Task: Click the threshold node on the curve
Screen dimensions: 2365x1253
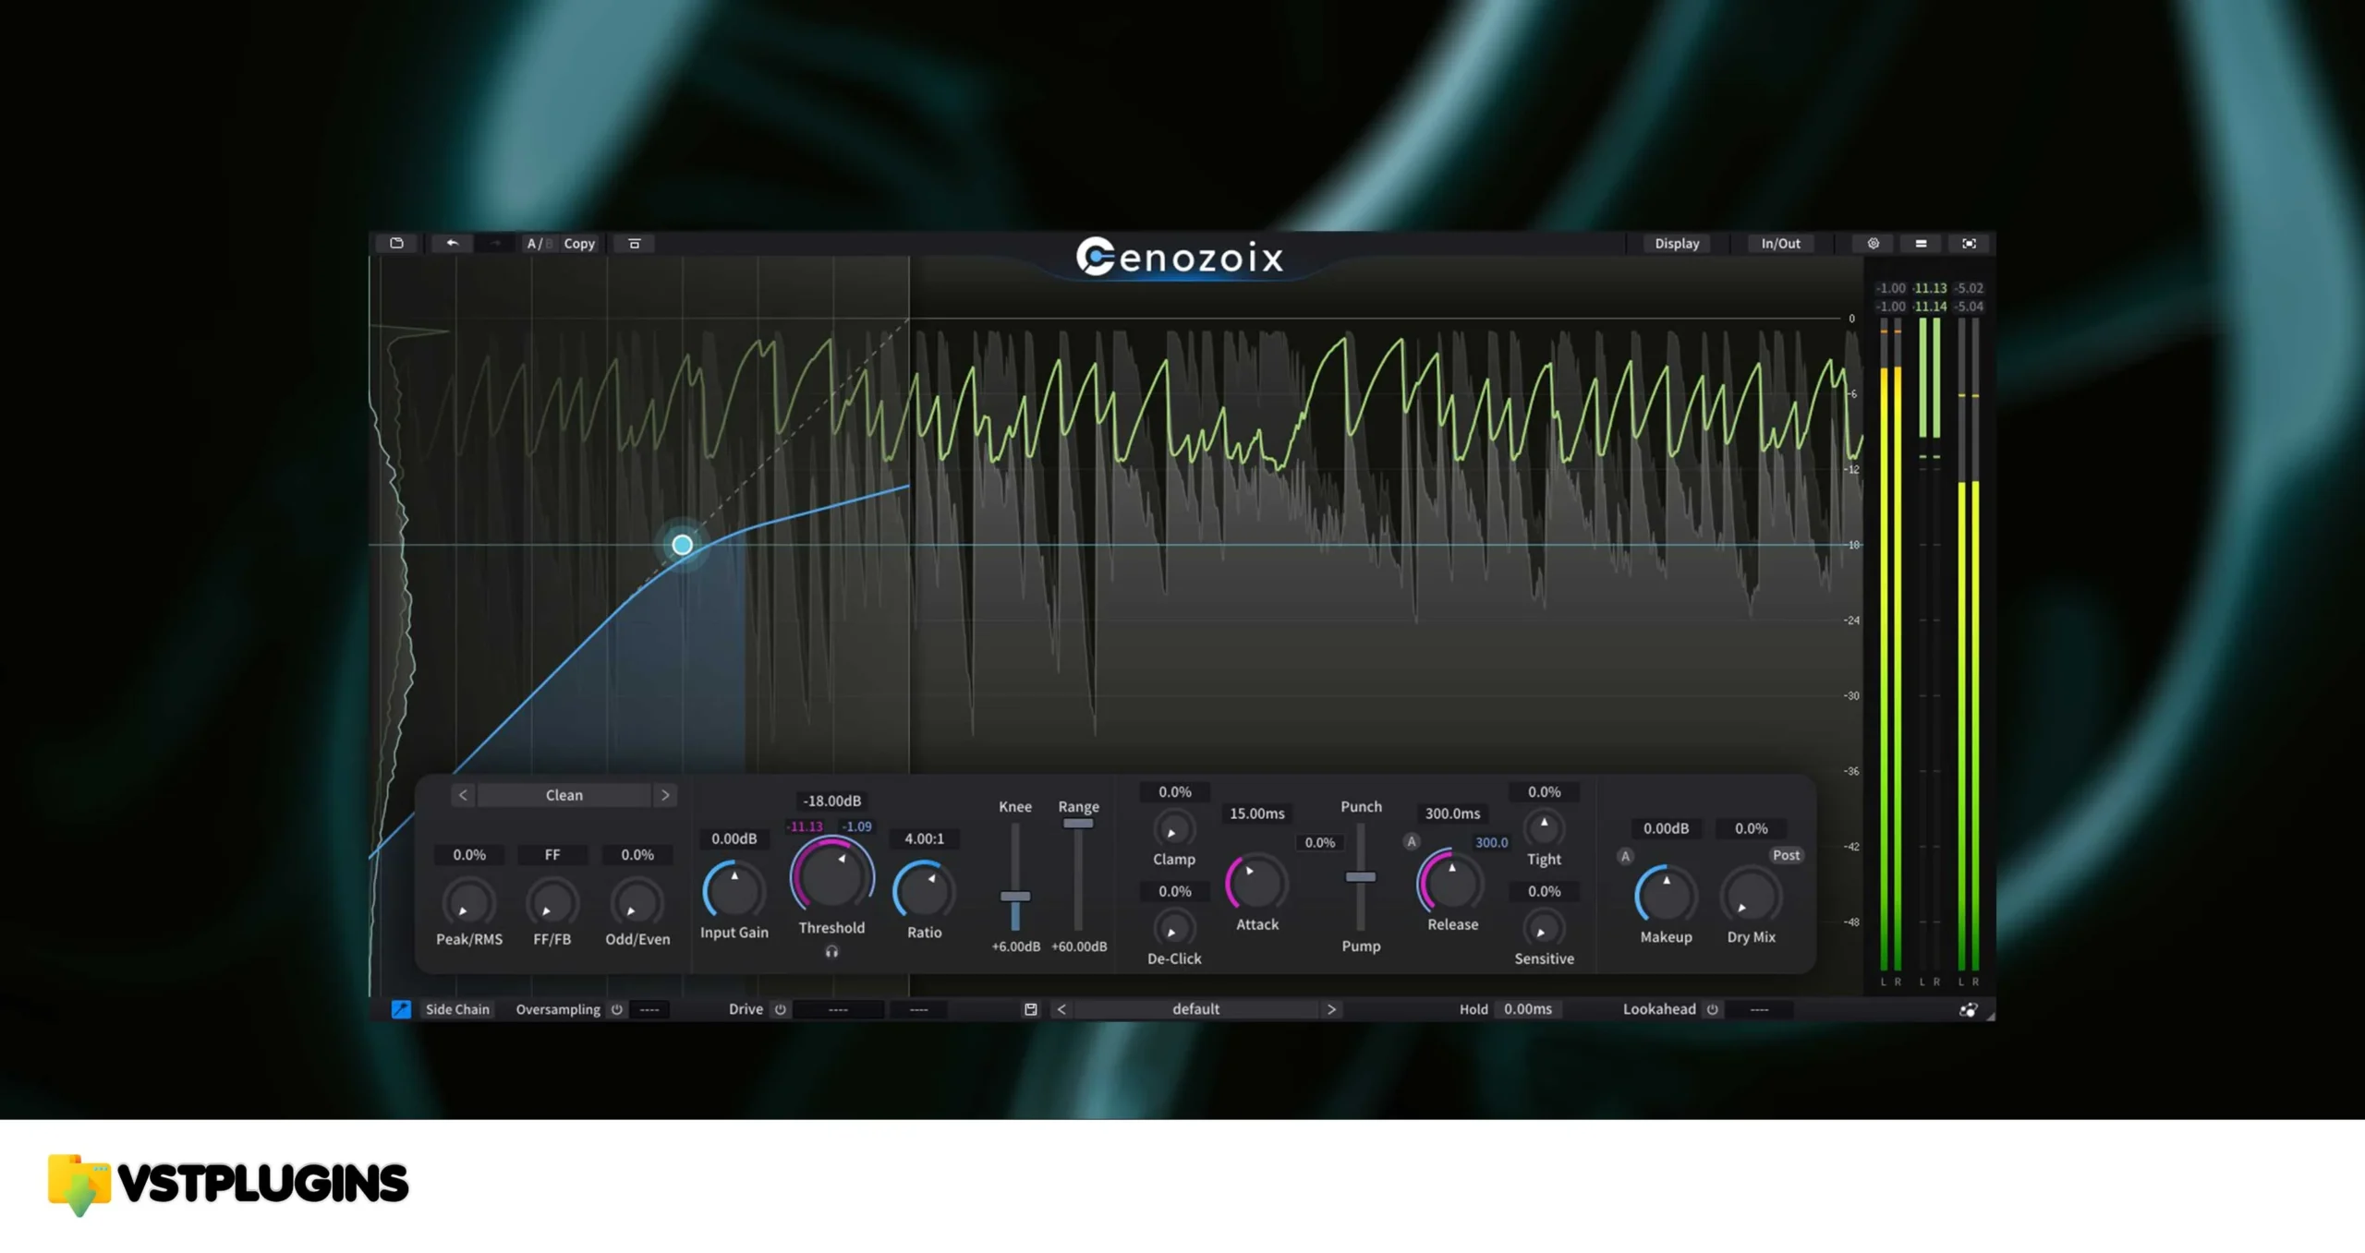Action: point(682,545)
